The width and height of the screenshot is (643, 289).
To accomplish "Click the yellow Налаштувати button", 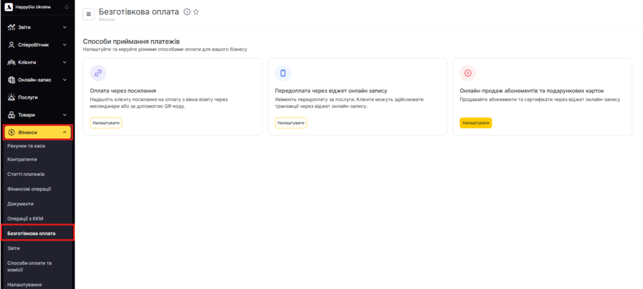I will (x=476, y=123).
